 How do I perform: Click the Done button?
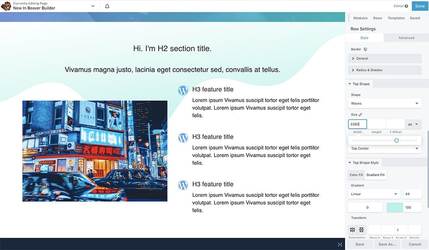(420, 6)
